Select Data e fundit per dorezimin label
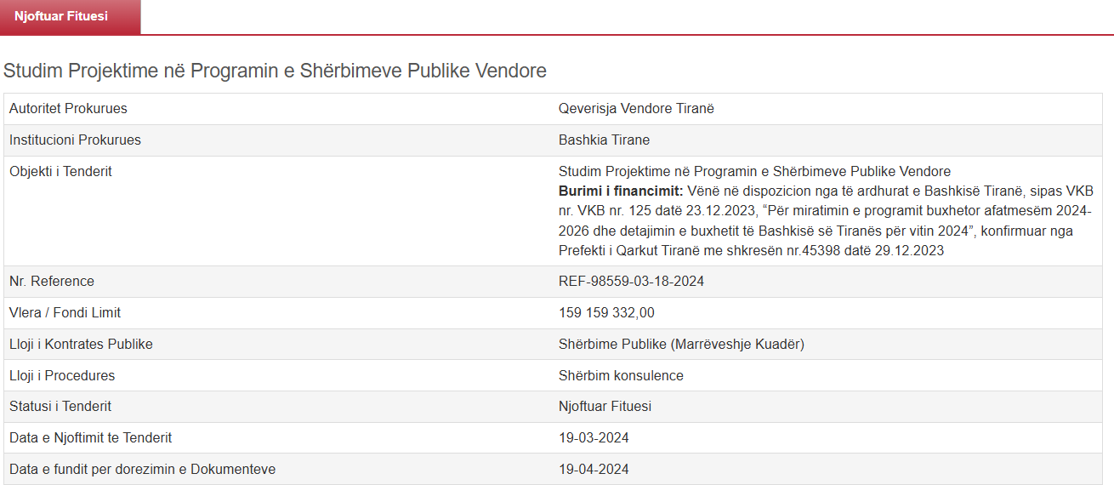Viewport: 1114px width, 485px height. point(142,470)
